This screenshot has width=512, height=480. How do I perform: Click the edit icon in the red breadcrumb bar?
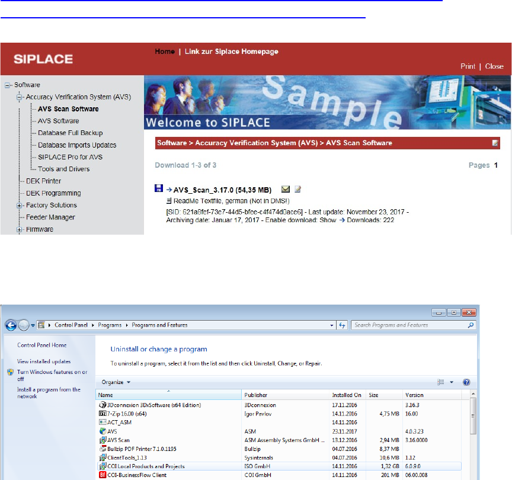pyautogui.click(x=495, y=143)
